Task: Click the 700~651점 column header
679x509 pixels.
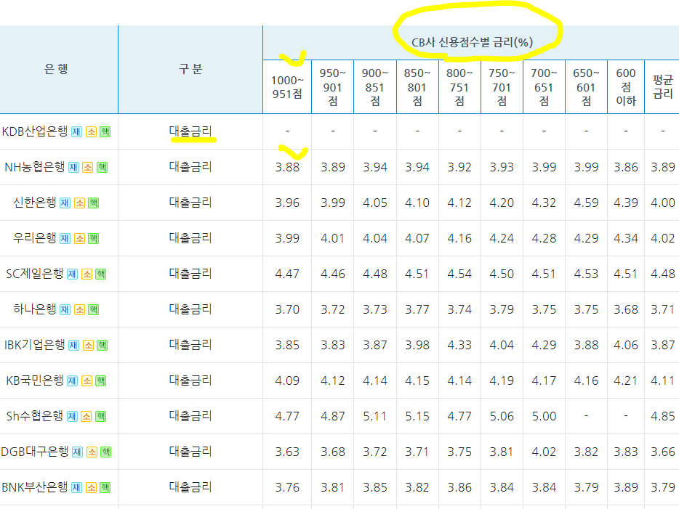Action: click(x=544, y=87)
